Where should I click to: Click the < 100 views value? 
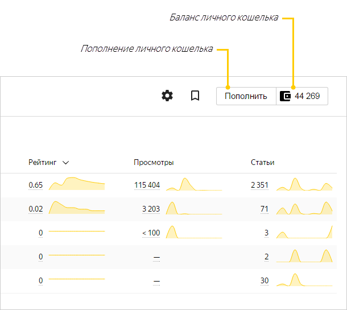pos(151,233)
